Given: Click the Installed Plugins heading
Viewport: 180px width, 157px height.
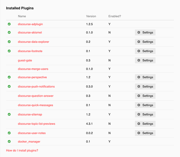Looking at the screenshot, I should 20,8.
